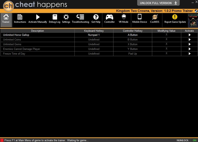Click modifying value X for Unlimited Coins
The width and height of the screenshot is (198, 142).
pyautogui.click(x=166, y=39)
